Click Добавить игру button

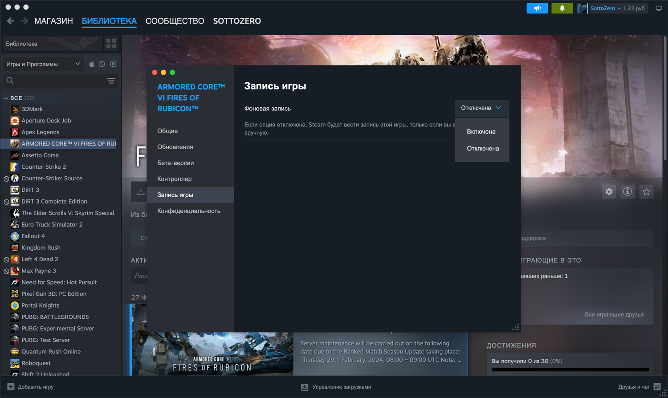30,387
